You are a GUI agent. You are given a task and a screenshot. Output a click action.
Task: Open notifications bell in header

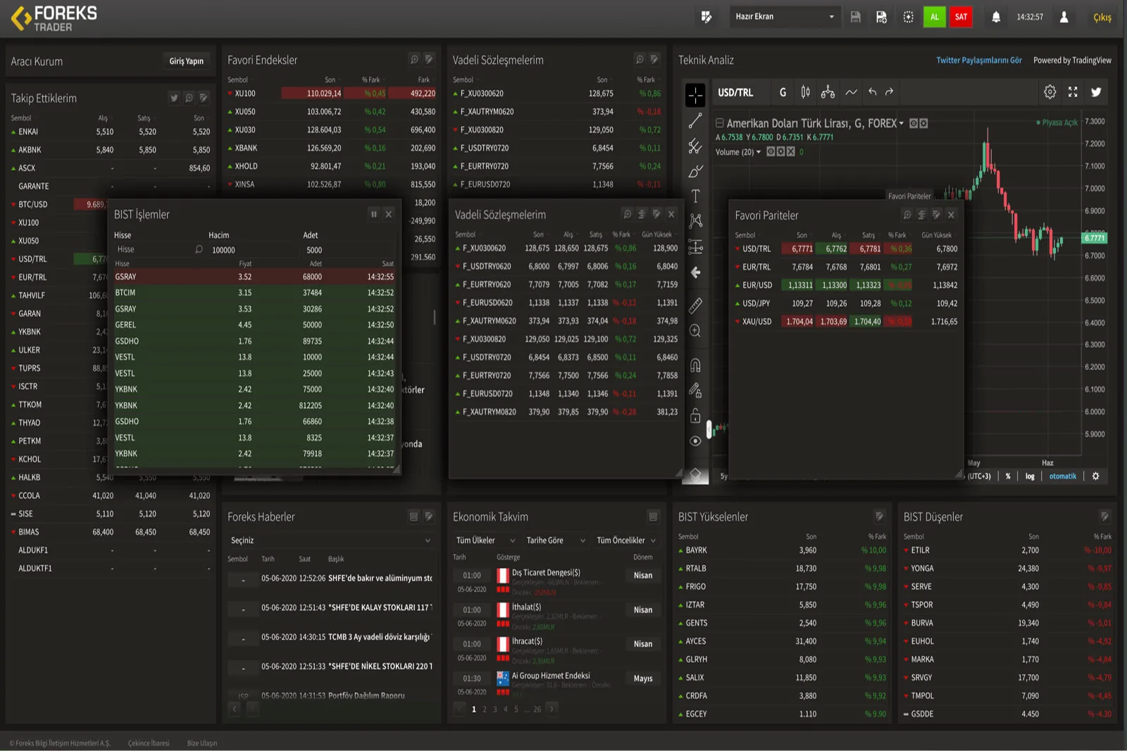click(996, 17)
